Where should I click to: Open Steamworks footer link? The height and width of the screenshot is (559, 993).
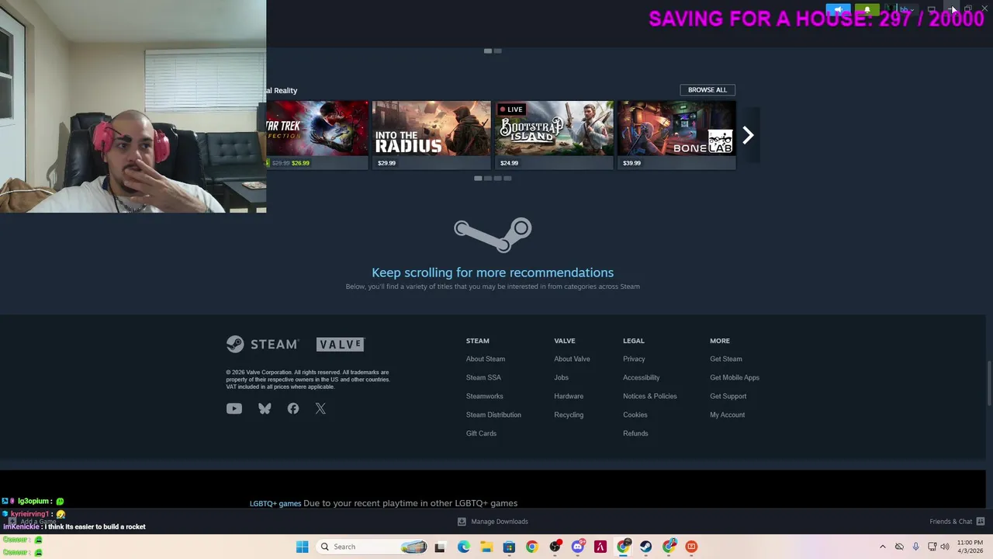(485, 396)
